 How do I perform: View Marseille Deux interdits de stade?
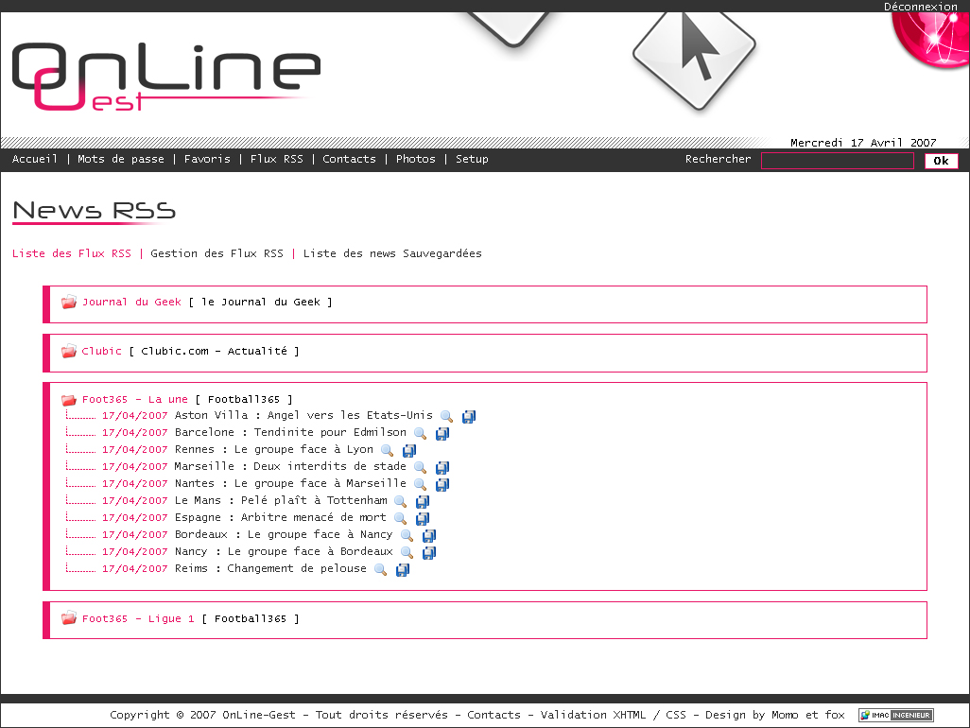(x=420, y=467)
